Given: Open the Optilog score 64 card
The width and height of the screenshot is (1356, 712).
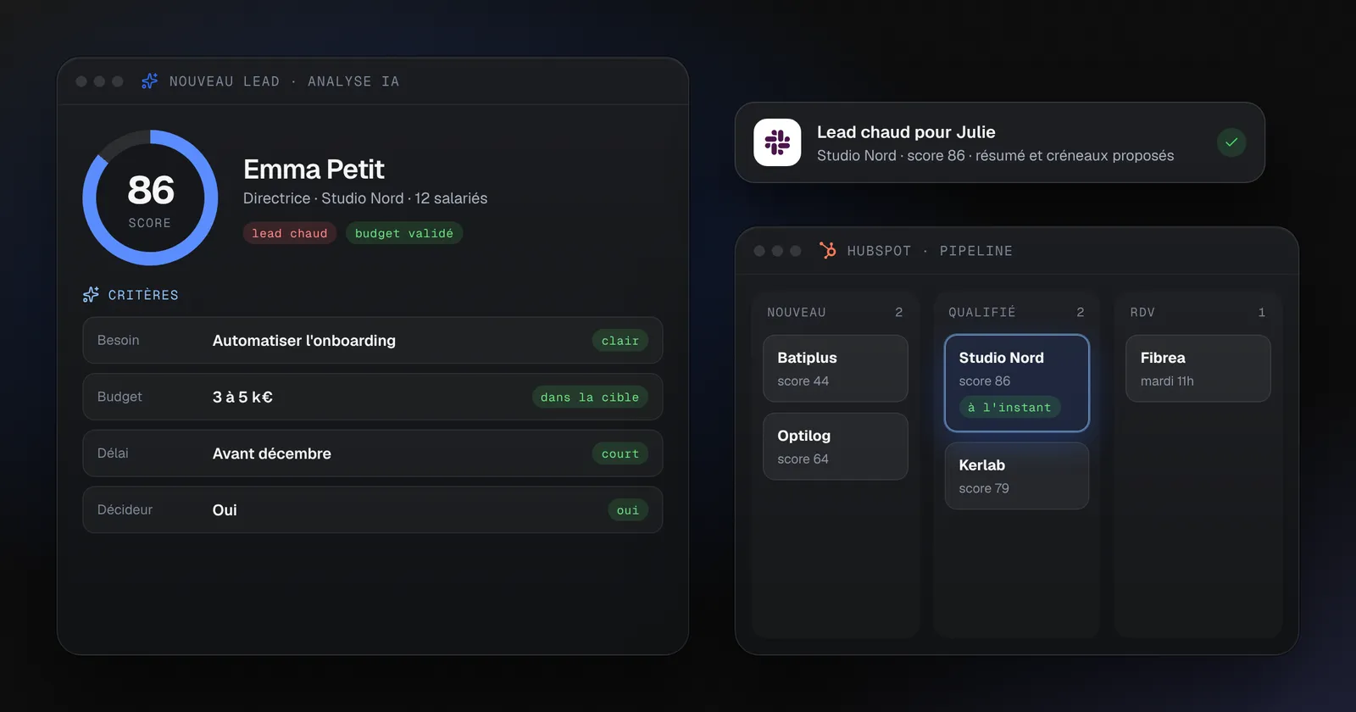Looking at the screenshot, I should [x=836, y=447].
